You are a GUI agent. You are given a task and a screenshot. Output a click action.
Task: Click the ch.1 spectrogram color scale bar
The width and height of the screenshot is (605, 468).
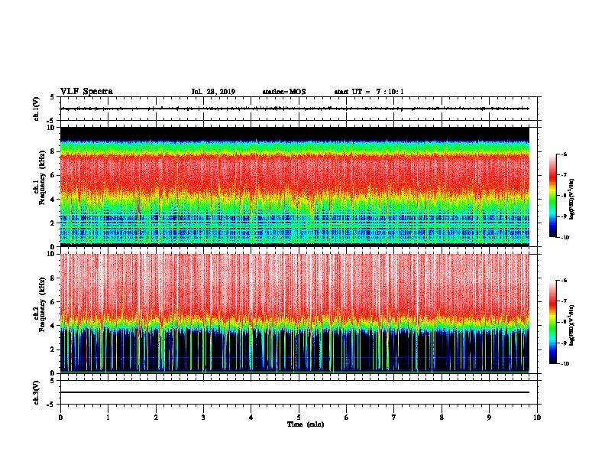tap(552, 196)
